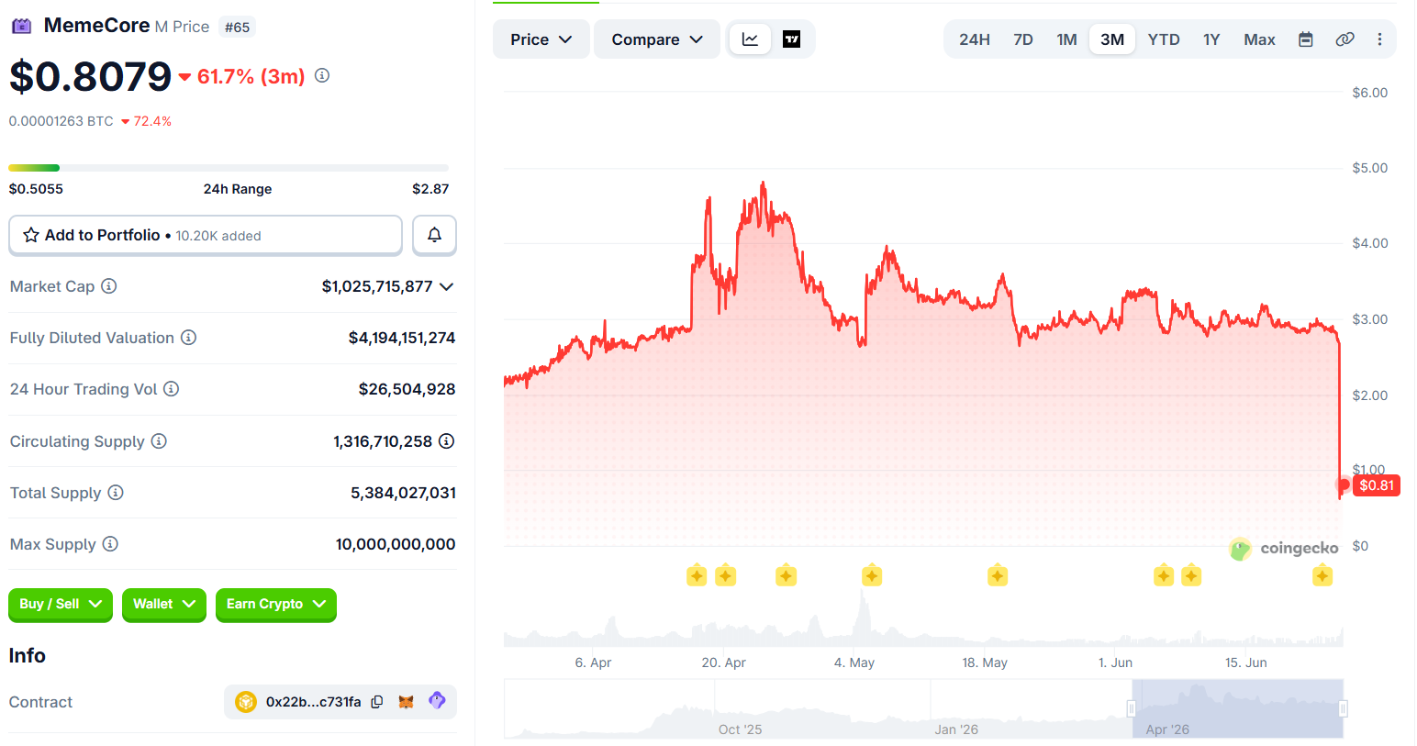Open the Total Supply info icon
This screenshot has height=746, width=1417.
116,493
